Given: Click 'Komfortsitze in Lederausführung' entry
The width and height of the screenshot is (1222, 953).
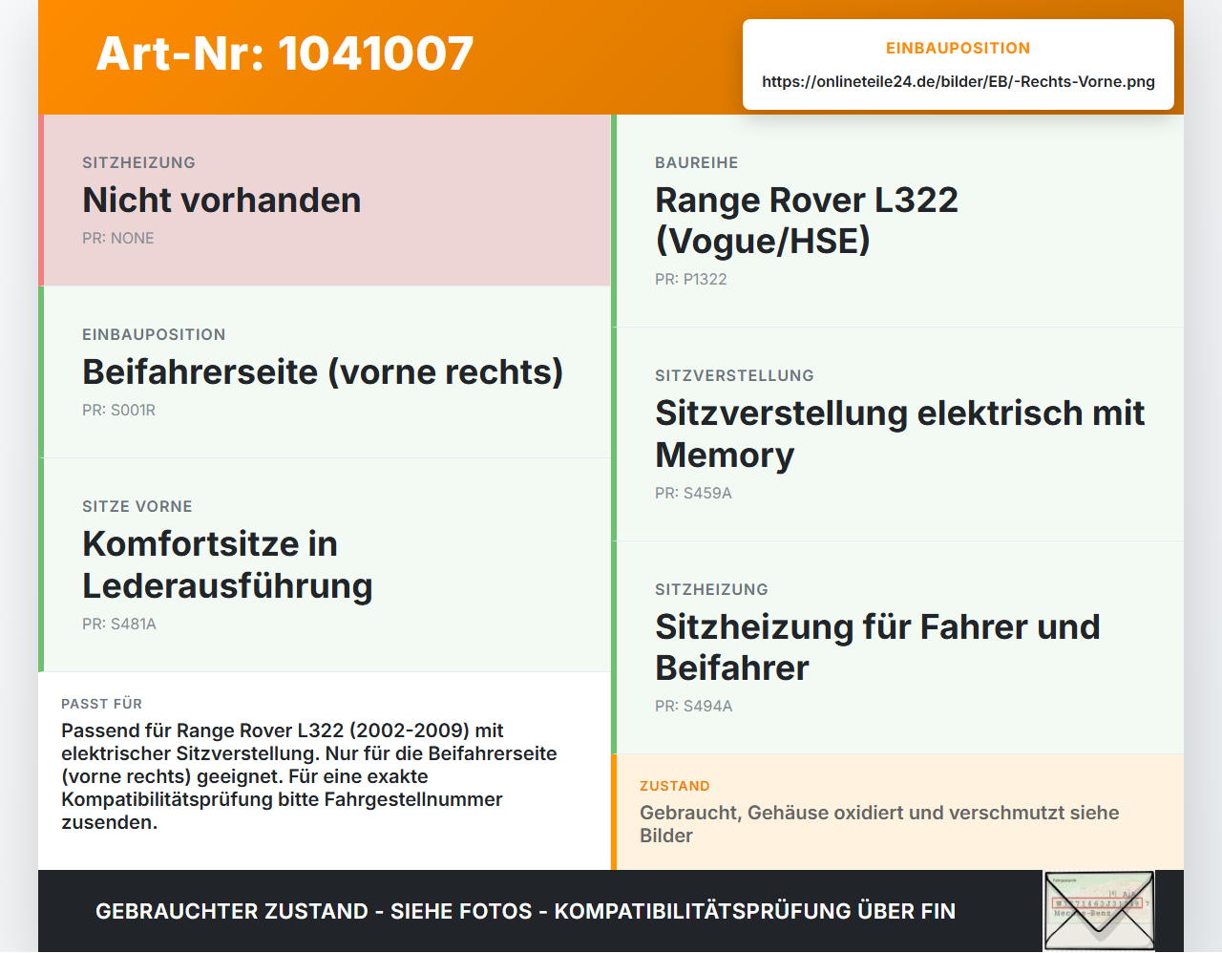Looking at the screenshot, I should 325,565.
